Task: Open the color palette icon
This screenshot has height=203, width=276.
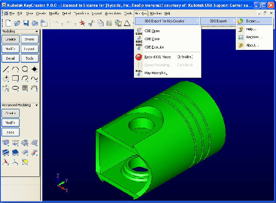Action: click(x=118, y=23)
